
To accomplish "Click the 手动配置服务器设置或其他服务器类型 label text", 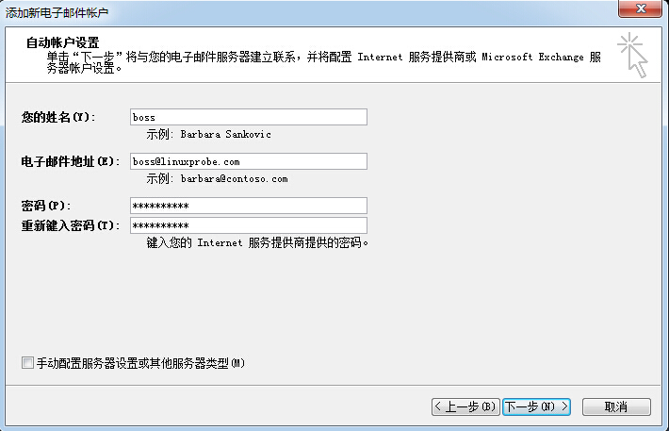I will [139, 363].
